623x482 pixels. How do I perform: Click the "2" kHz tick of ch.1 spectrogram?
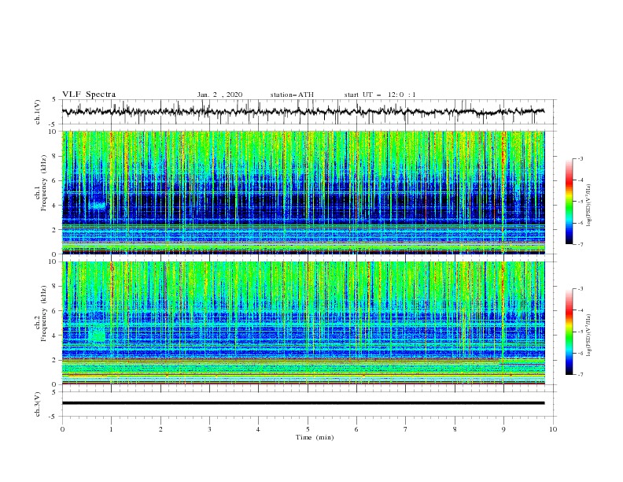pyautogui.click(x=55, y=230)
